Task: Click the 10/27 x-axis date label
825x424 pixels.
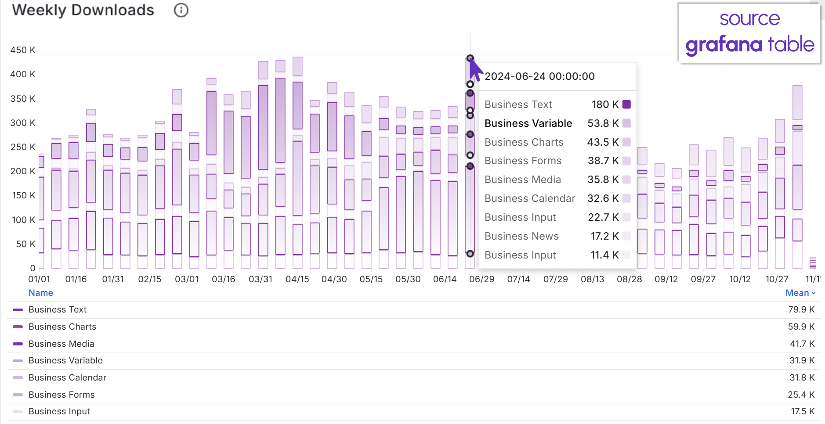Action: [x=777, y=279]
